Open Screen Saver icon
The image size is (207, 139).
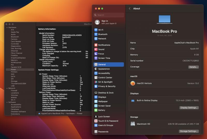(x=96, y=106)
